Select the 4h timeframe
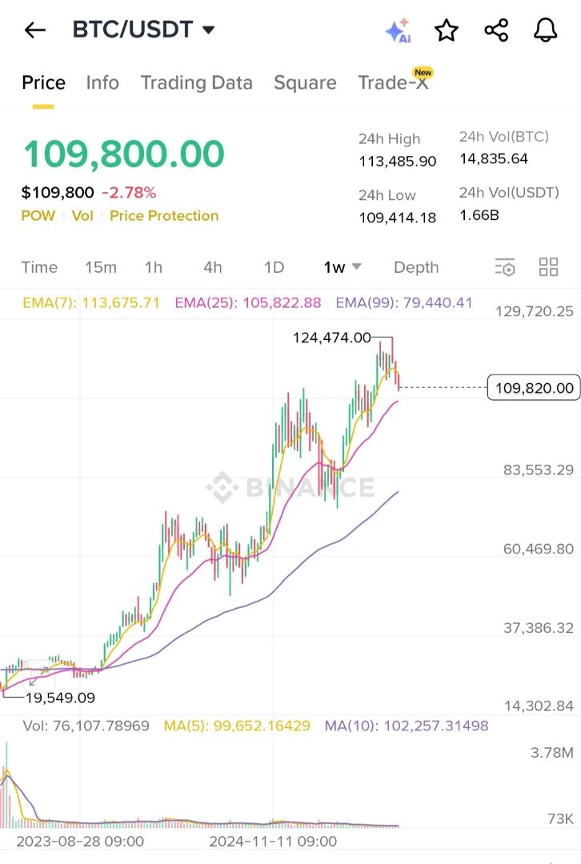 pos(213,267)
